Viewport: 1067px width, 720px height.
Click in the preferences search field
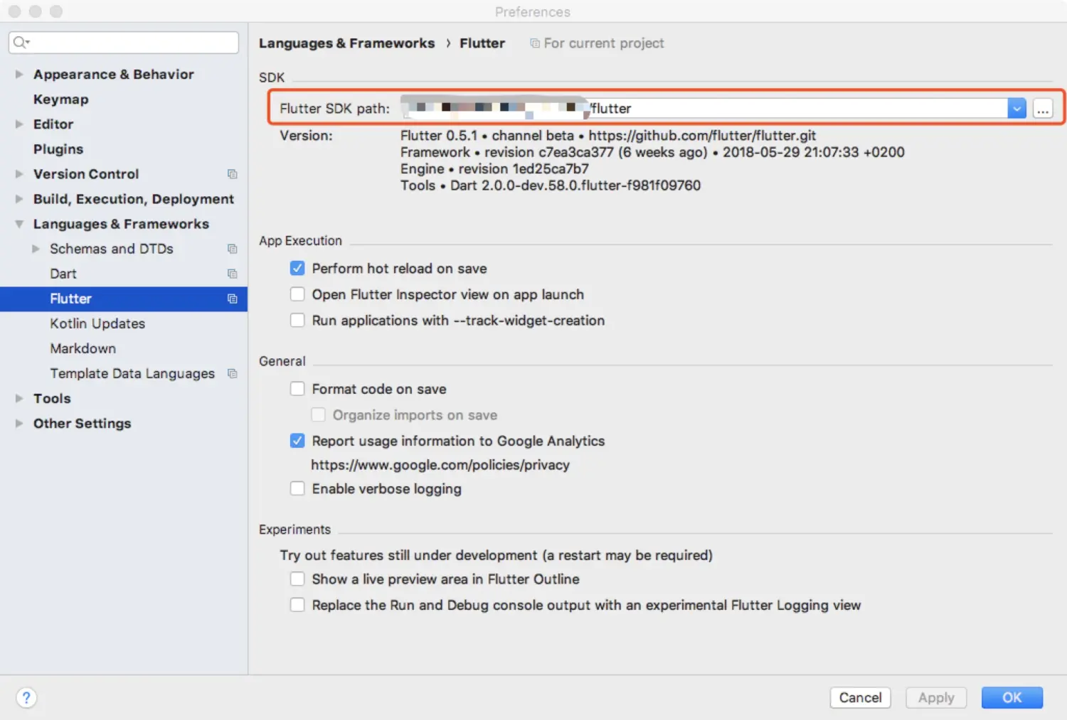click(124, 43)
